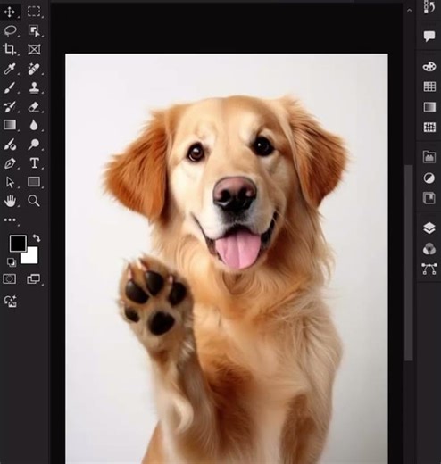The image size is (441, 464).
Task: Select the Object Selection tool
Action: [34, 31]
